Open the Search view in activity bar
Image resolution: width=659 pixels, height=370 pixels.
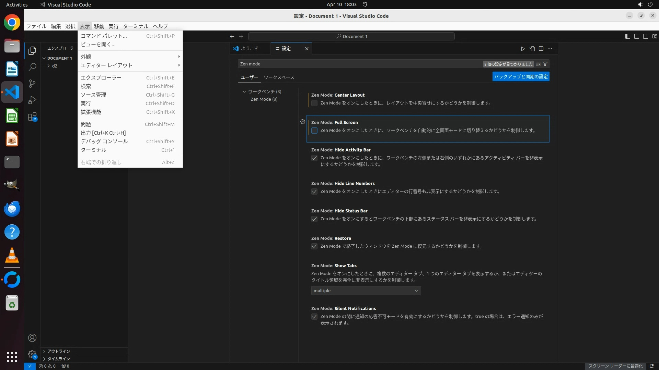pyautogui.click(x=32, y=67)
